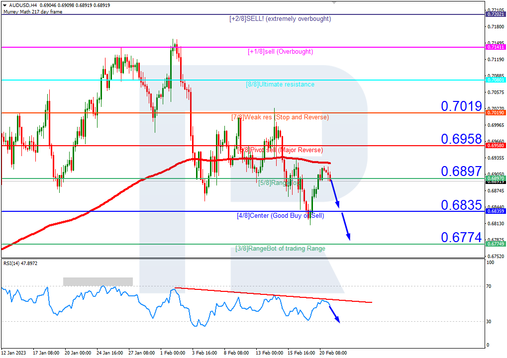Select the [8/8]Ultimate resistance label

coord(280,85)
